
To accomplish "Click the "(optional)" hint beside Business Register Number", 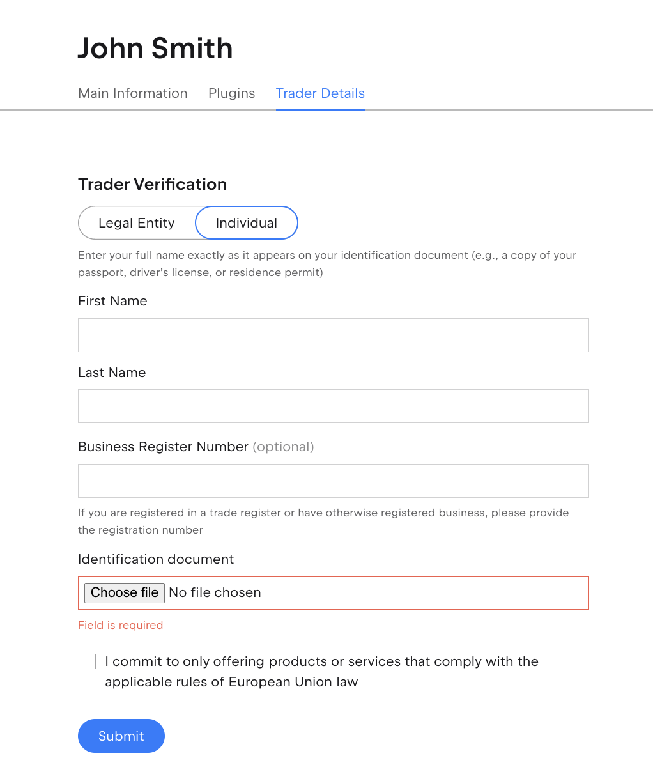I will [x=283, y=447].
